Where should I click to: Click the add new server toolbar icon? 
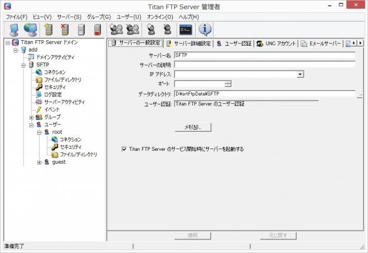pos(49,30)
